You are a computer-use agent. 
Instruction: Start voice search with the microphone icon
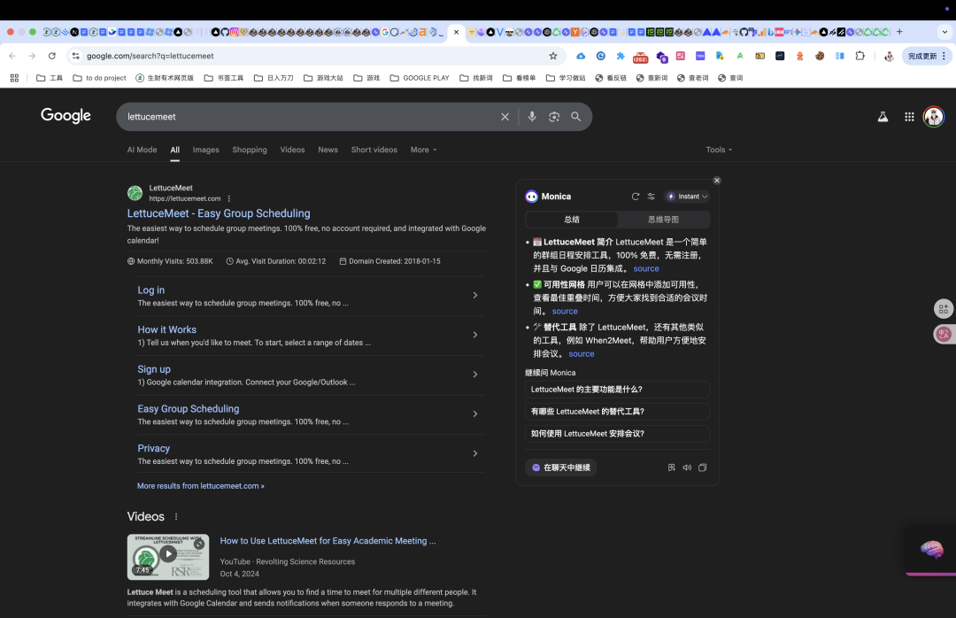click(532, 117)
